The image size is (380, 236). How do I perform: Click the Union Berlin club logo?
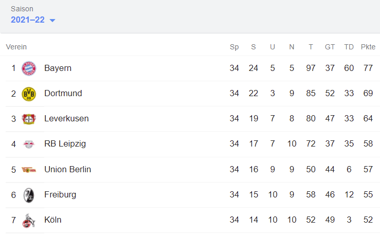pos(29,169)
